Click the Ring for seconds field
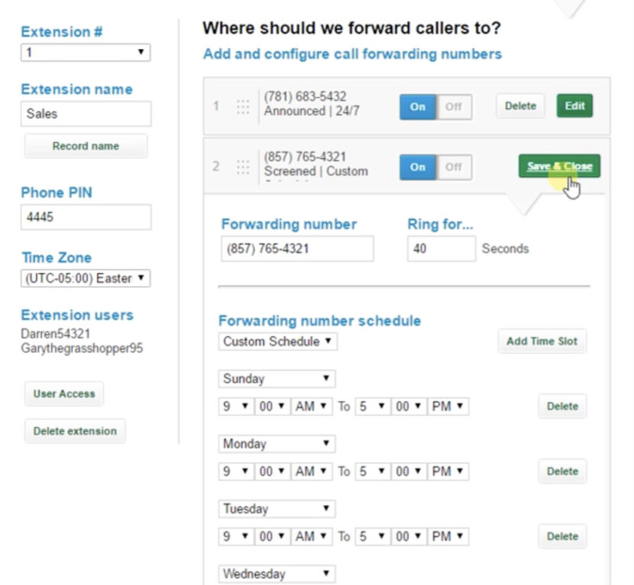 coord(441,248)
